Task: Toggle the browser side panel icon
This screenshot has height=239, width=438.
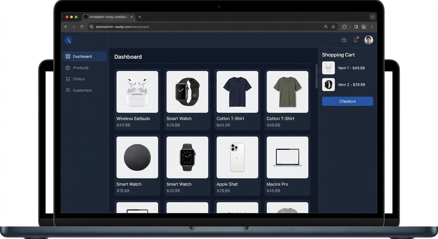Action: point(356,27)
